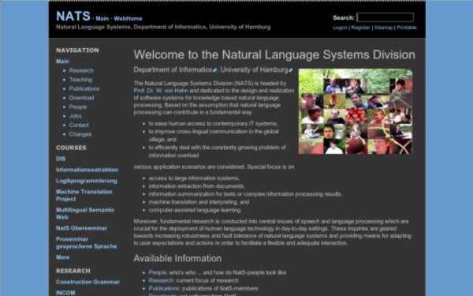Click the RESEARCH sidebar heading
This screenshot has height=296, width=473.
(73, 271)
